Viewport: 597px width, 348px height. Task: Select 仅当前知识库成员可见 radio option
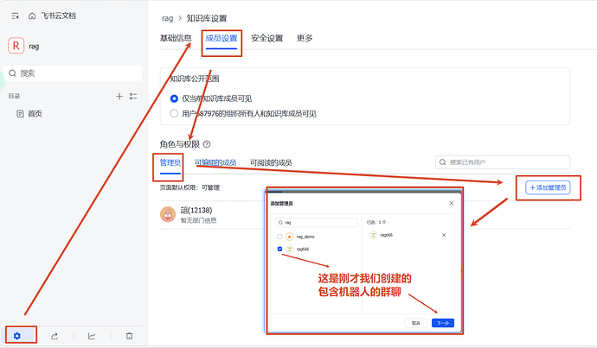click(174, 98)
